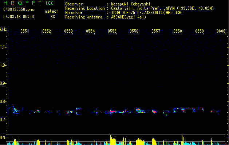Click the kHz axis unit label
Viewport: 229px width, 145px height.
3,29
